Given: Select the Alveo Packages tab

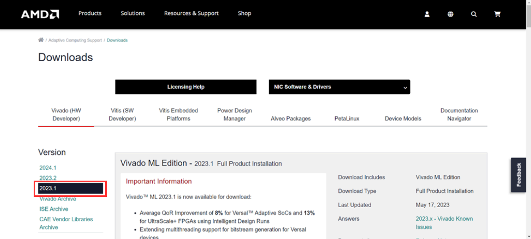Looking at the screenshot, I should click(290, 119).
